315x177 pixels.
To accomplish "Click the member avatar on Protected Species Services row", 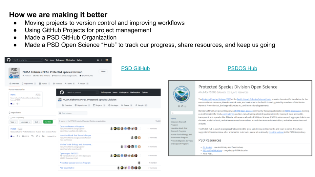I will coord(139,163).
